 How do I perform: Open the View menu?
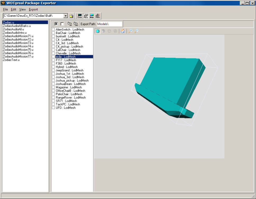[23, 9]
